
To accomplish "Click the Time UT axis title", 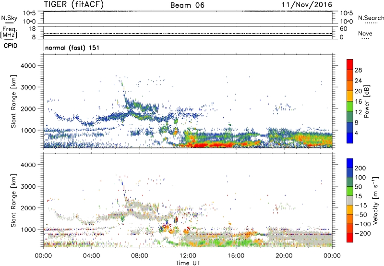I will 188,263.
